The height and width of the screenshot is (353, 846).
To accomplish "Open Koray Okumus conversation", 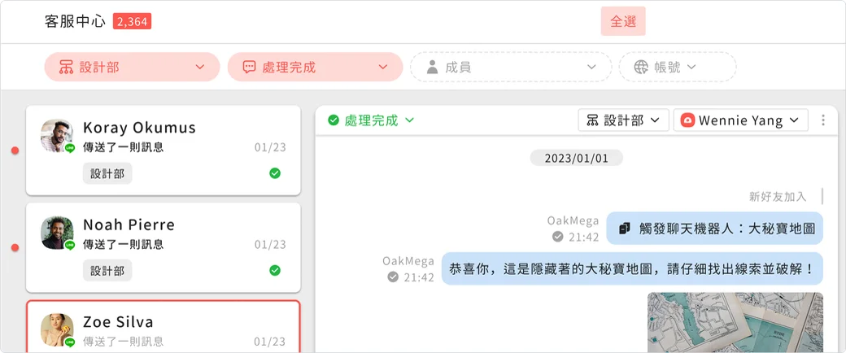I will [x=164, y=150].
